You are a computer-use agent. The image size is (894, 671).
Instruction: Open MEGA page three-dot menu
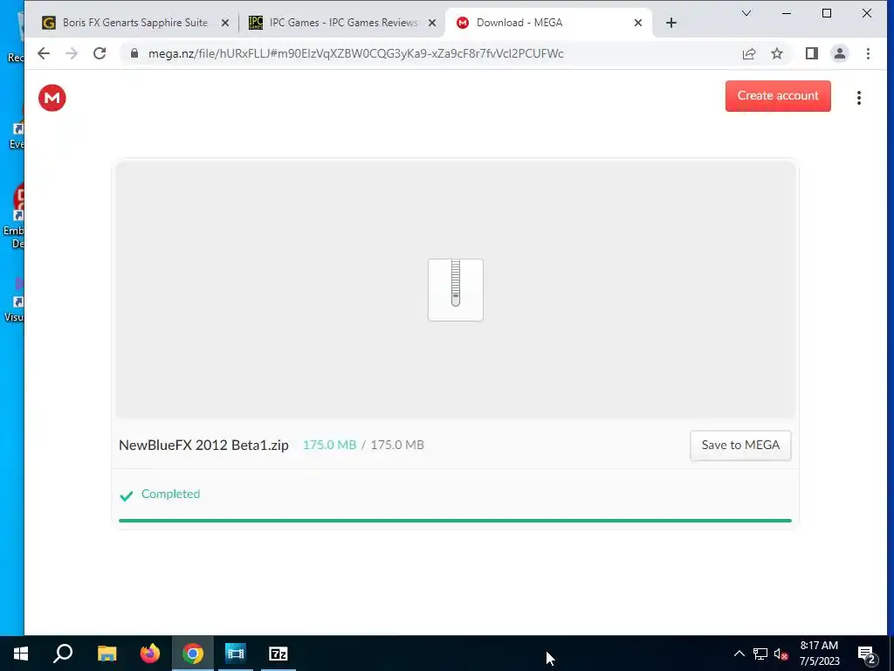point(859,98)
